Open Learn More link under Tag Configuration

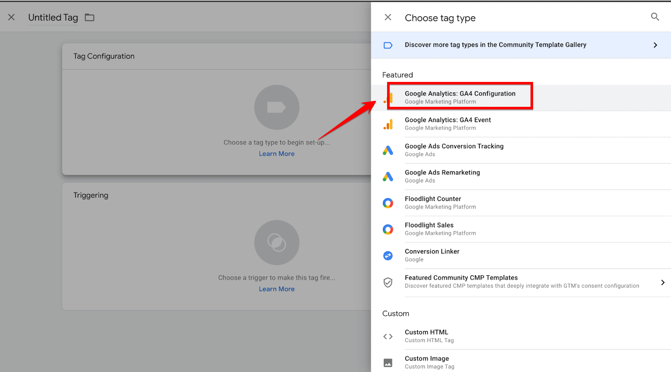pos(277,154)
